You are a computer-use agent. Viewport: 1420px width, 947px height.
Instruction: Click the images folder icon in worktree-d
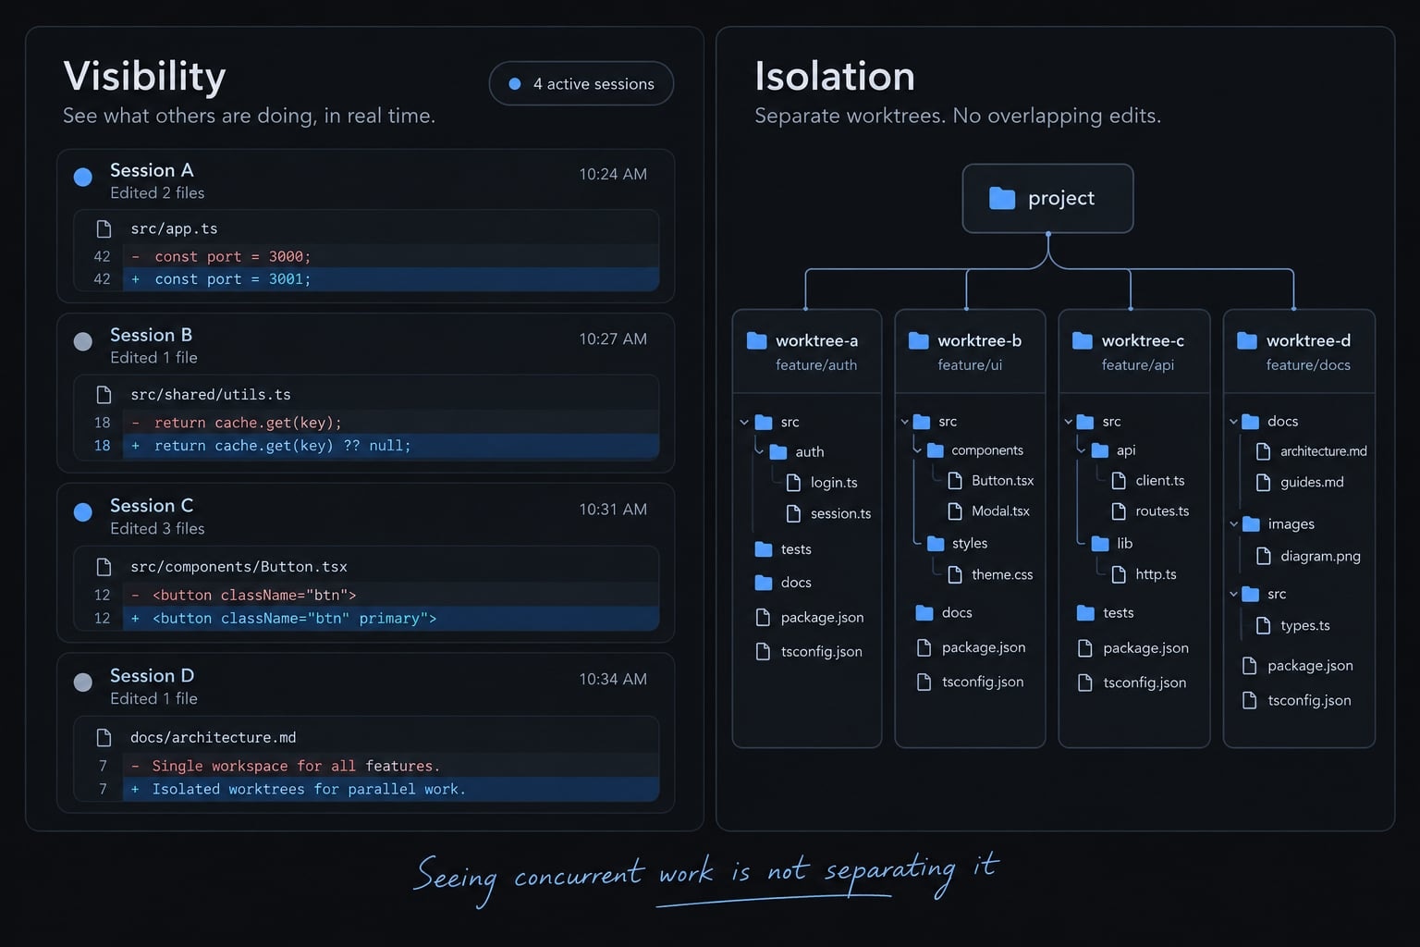[1251, 523]
